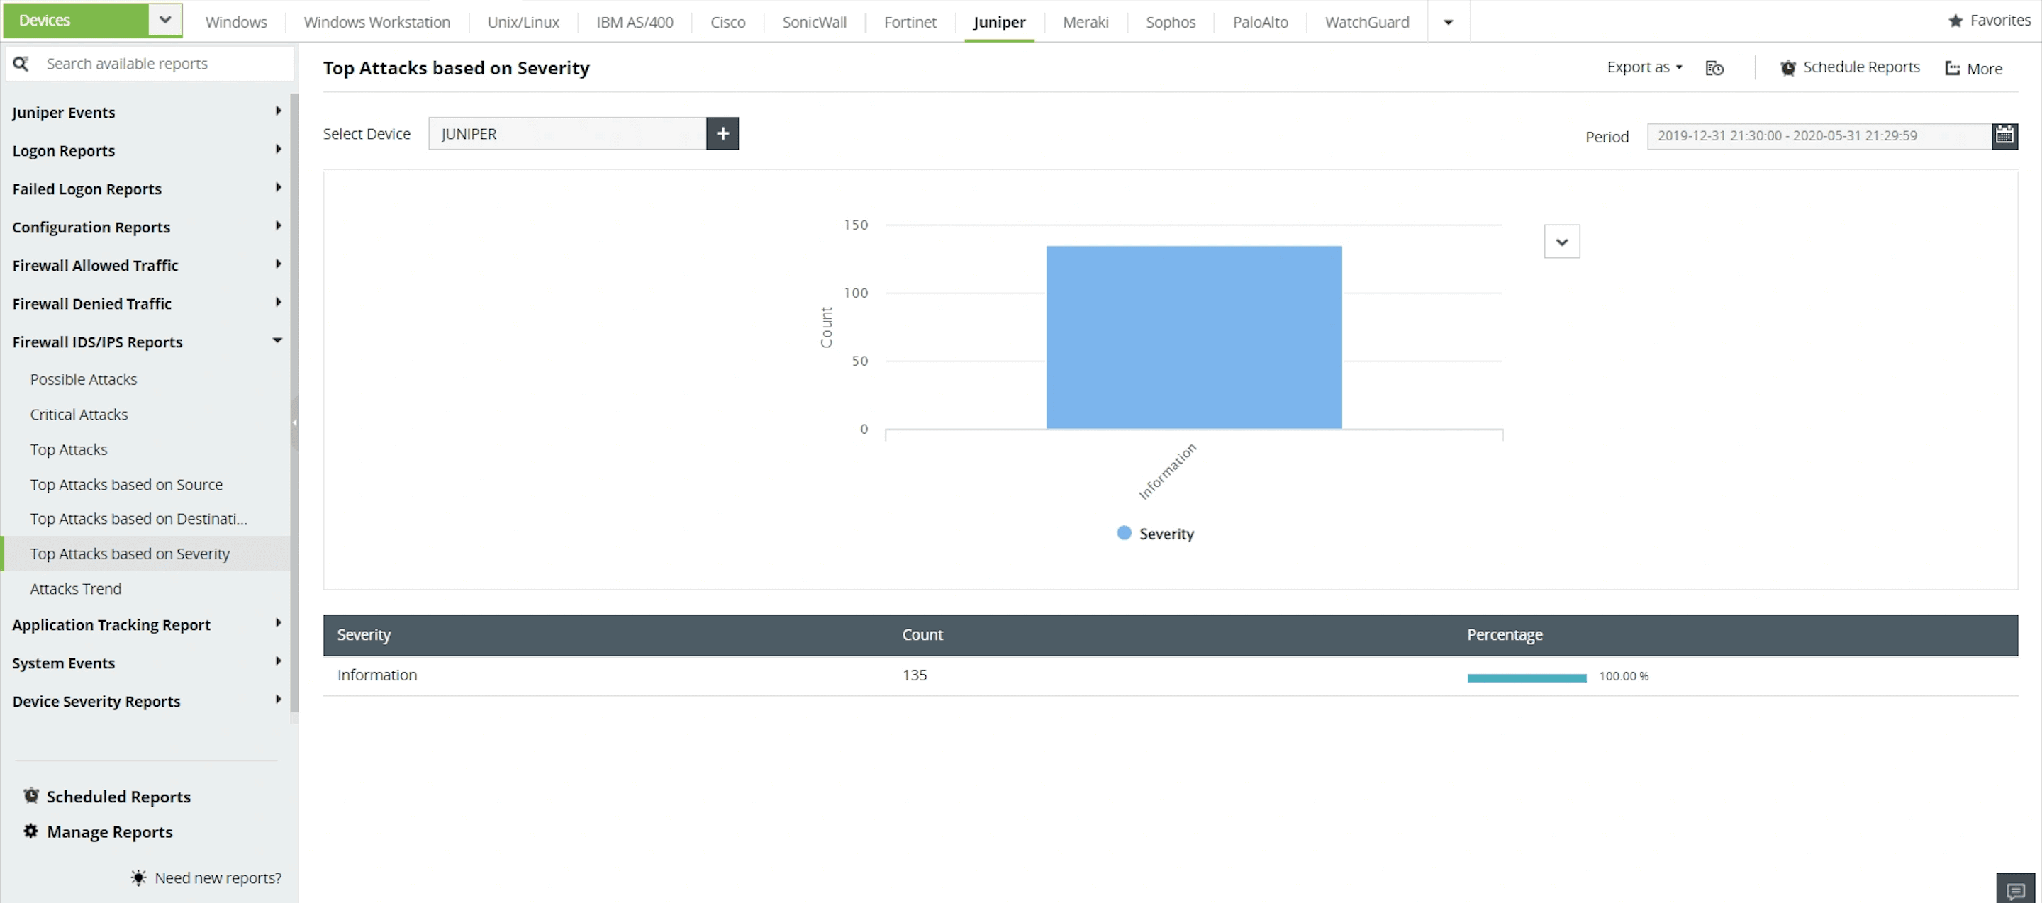Open the Devices dropdown arrow

pos(165,20)
